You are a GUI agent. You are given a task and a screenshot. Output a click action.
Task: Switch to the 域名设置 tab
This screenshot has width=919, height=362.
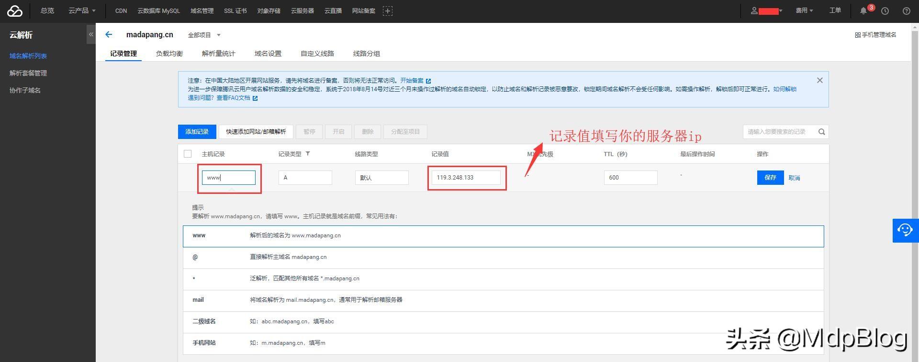click(268, 53)
